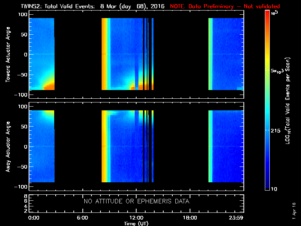Click the green band near 20:00 in the Away panel
This screenshot has height=226, width=301.
point(210,147)
